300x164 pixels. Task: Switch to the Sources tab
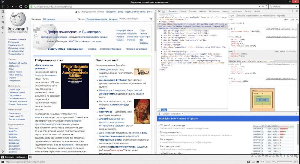click(192, 11)
